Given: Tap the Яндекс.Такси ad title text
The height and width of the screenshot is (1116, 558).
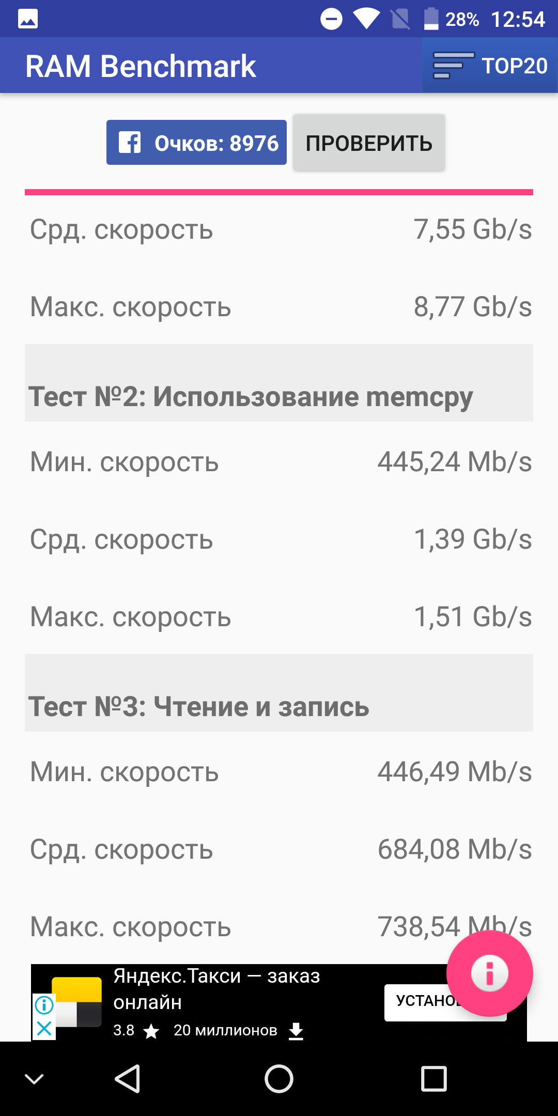Looking at the screenshot, I should [x=216, y=989].
